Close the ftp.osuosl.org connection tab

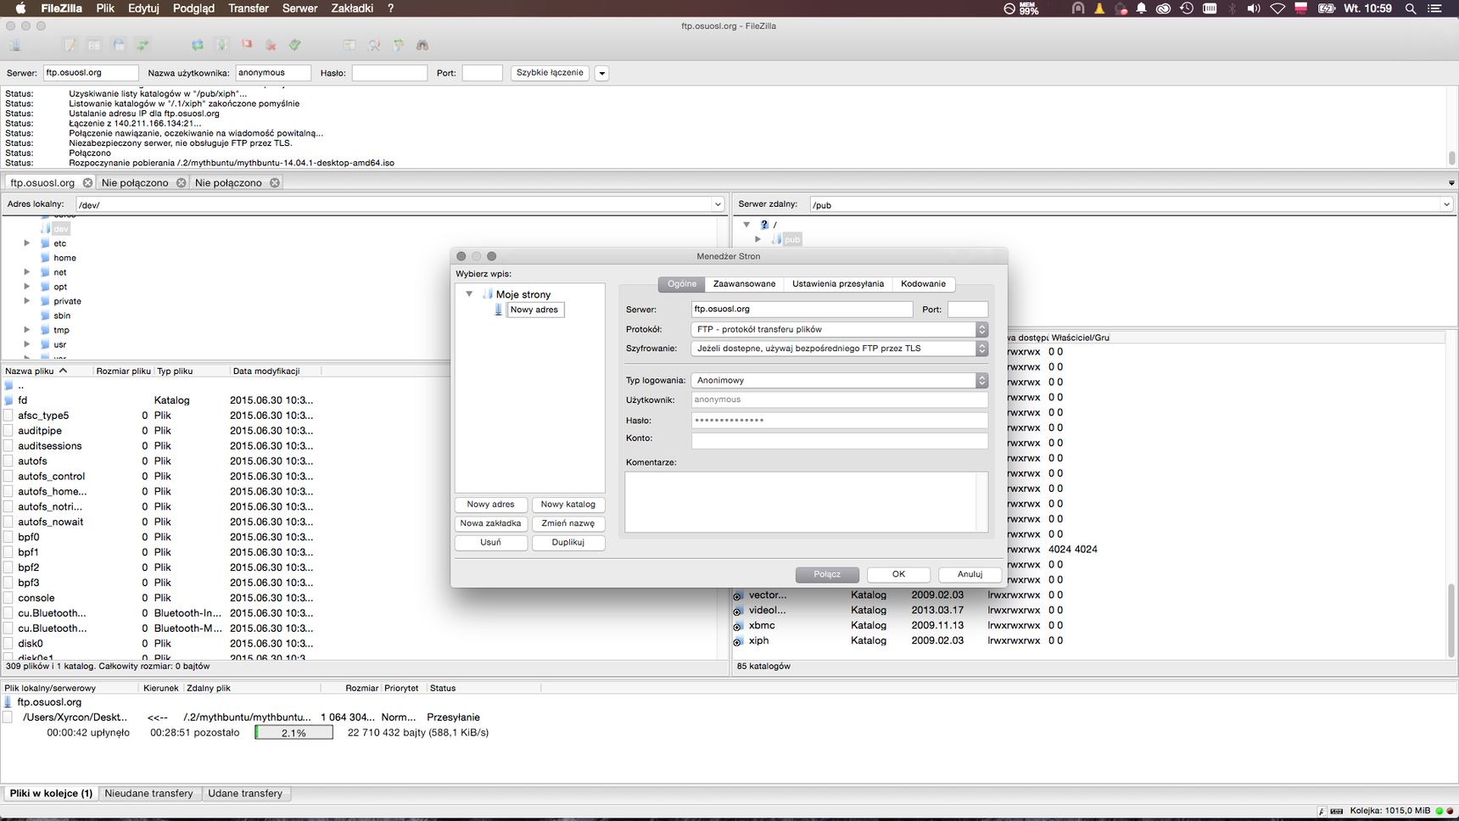tap(87, 182)
